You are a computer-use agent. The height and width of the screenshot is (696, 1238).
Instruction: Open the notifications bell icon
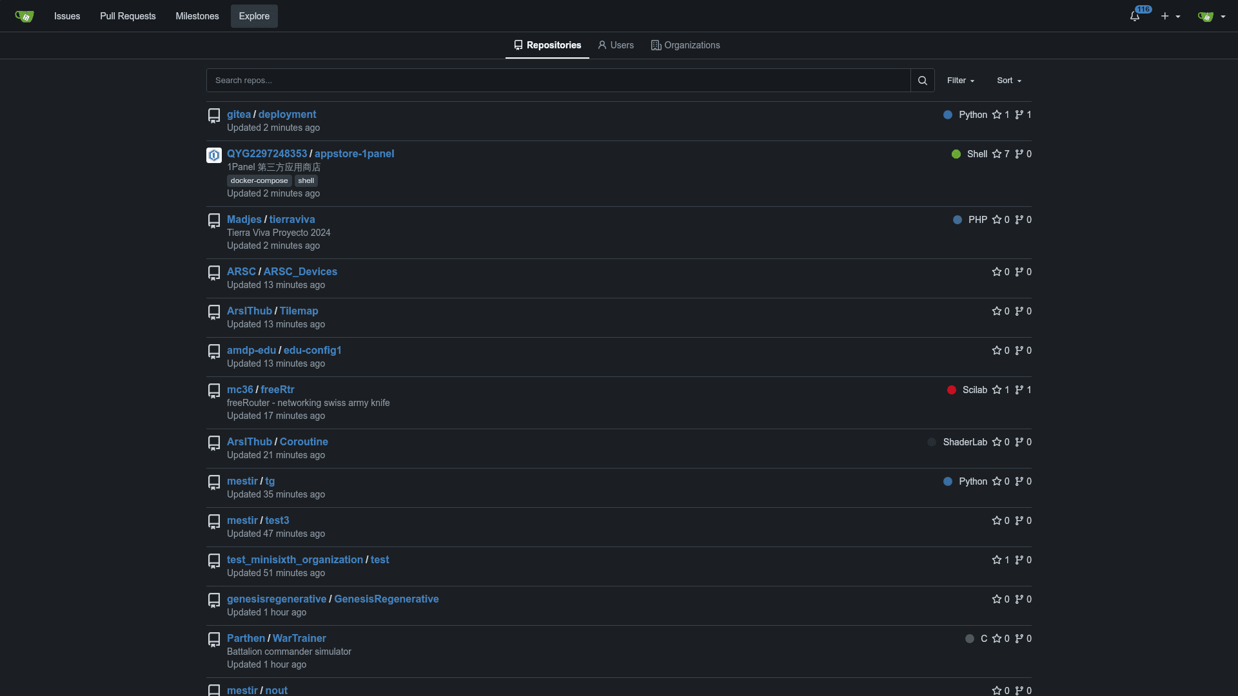pyautogui.click(x=1135, y=16)
